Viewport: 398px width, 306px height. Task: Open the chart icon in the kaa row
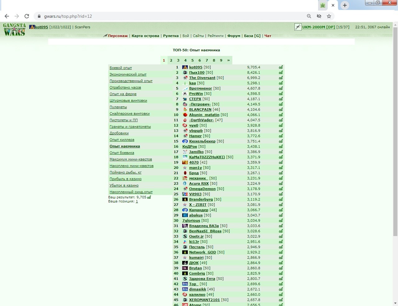pyautogui.click(x=281, y=83)
